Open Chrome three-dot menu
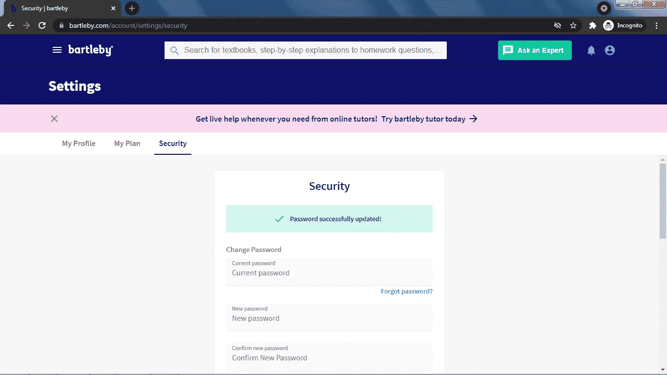 click(x=657, y=25)
